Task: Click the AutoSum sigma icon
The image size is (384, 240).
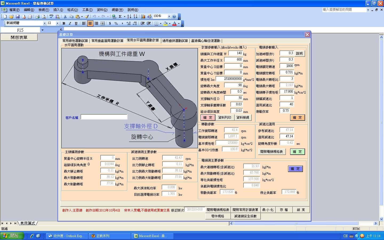Action: [120, 17]
